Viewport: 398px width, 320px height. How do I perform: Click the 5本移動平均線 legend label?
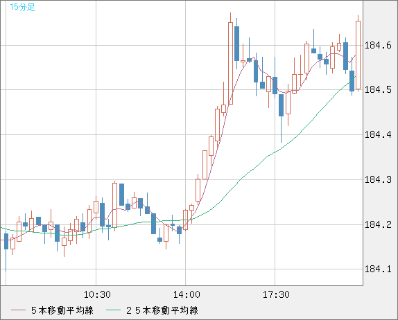click(x=62, y=310)
